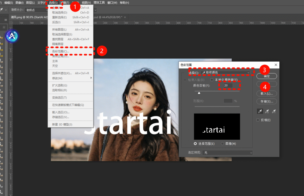Choose the 选择范围 radio button

[195, 144]
